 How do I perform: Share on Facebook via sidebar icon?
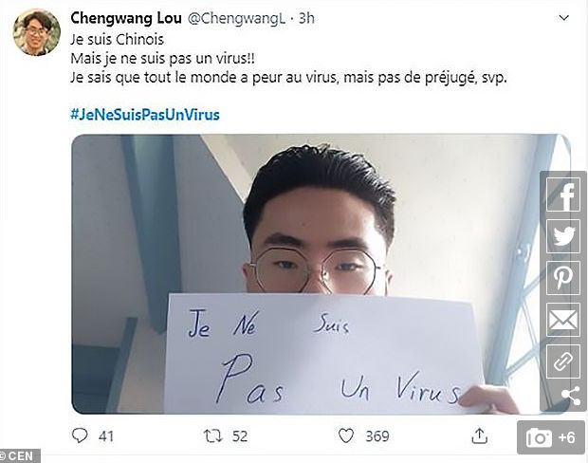coord(563,194)
